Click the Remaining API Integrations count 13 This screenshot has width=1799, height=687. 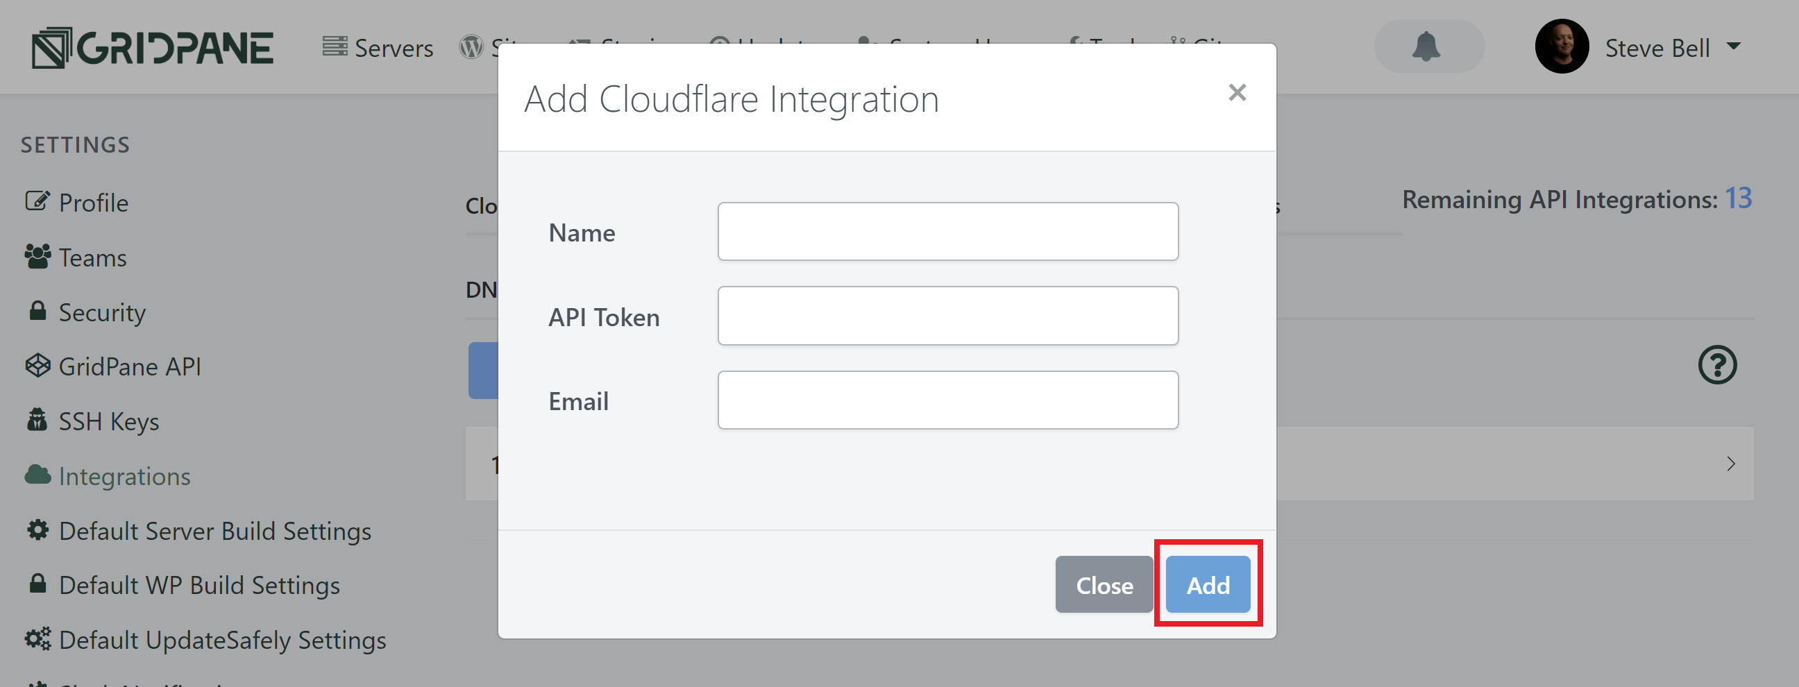click(x=1738, y=198)
